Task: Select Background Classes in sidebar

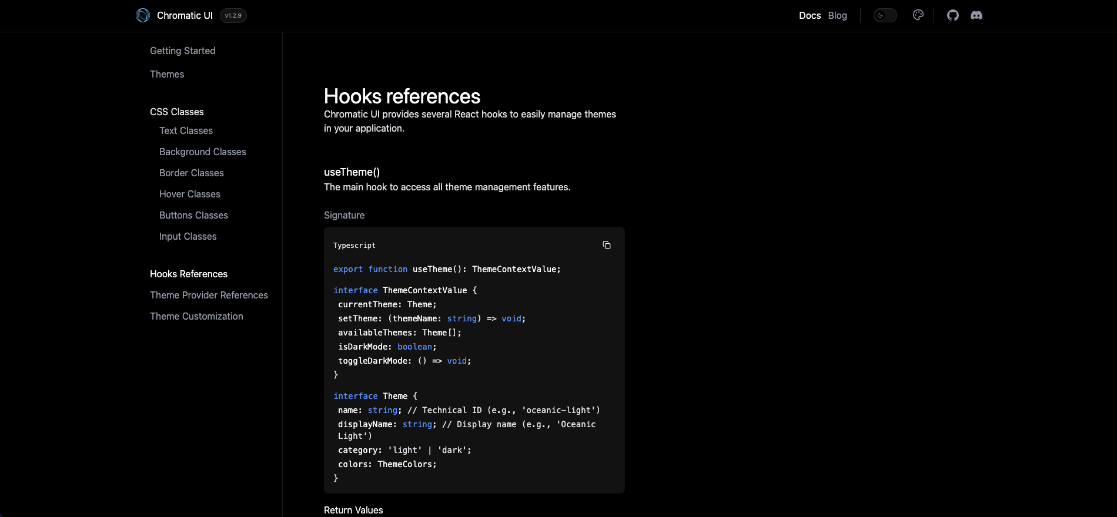Action: pyautogui.click(x=202, y=152)
